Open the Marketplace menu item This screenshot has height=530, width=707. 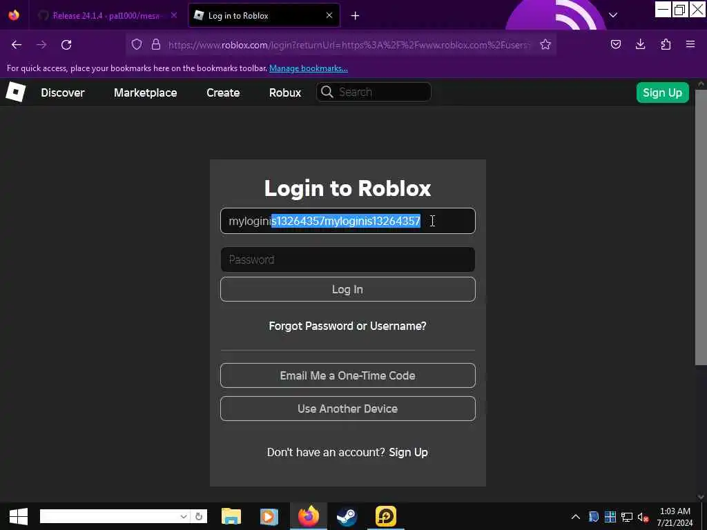145,92
